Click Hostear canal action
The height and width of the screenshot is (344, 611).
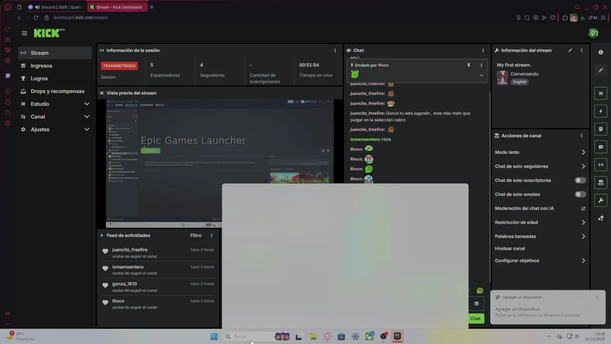[510, 248]
